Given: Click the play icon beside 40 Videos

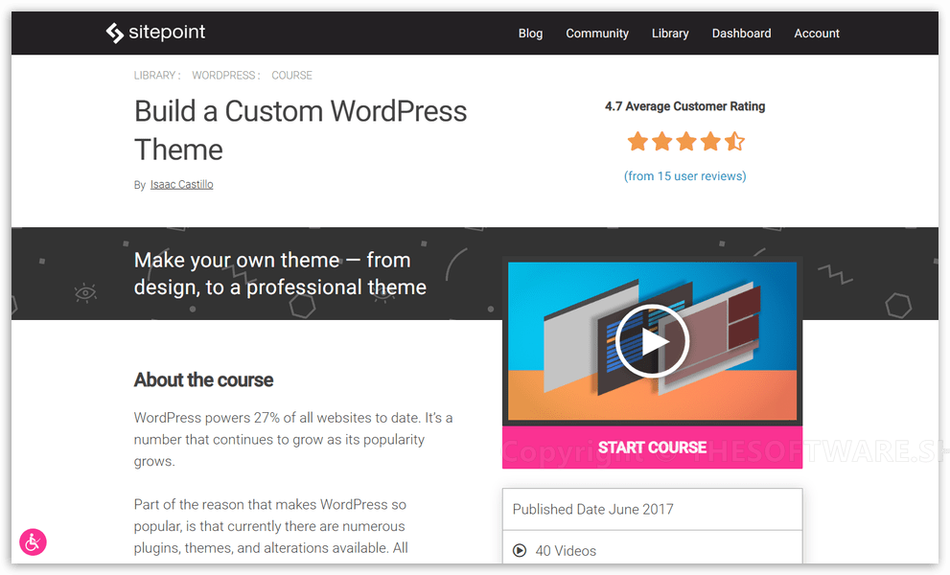Looking at the screenshot, I should point(520,550).
